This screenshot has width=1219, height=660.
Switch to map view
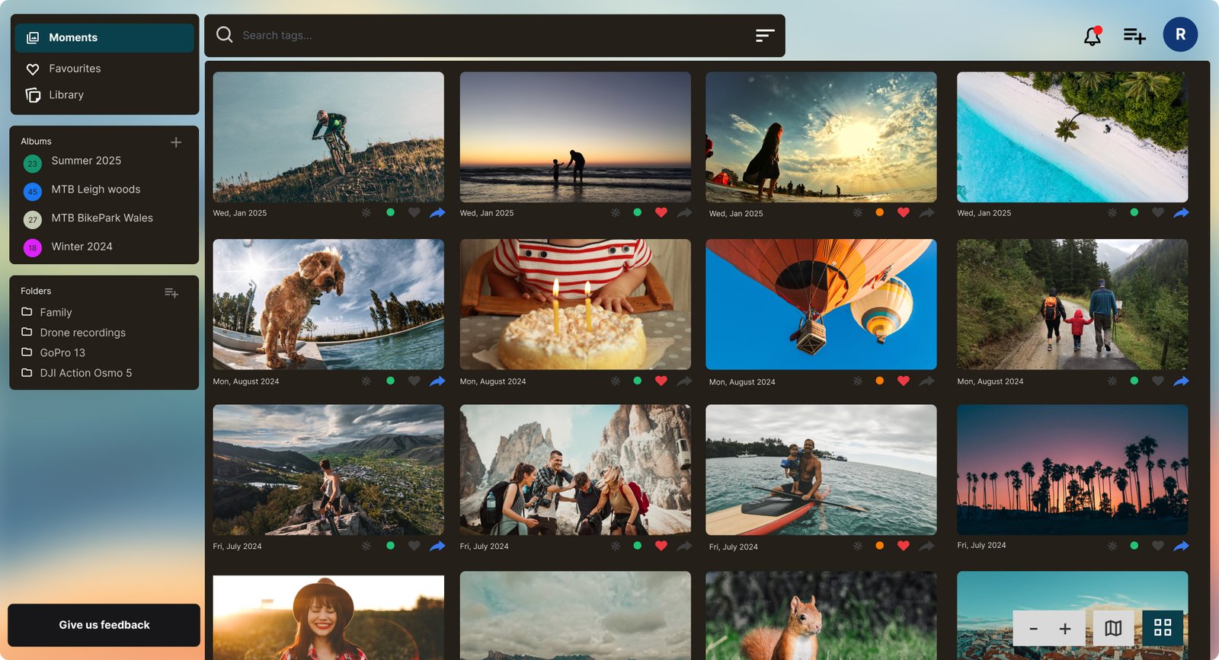point(1113,628)
